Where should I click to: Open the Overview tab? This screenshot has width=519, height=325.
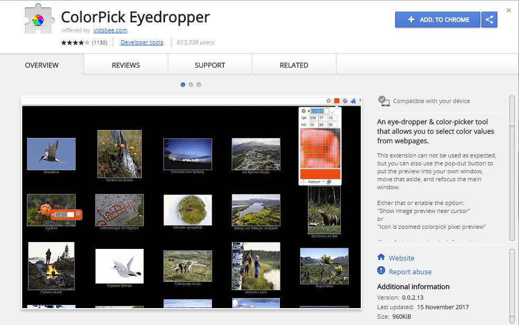(42, 65)
